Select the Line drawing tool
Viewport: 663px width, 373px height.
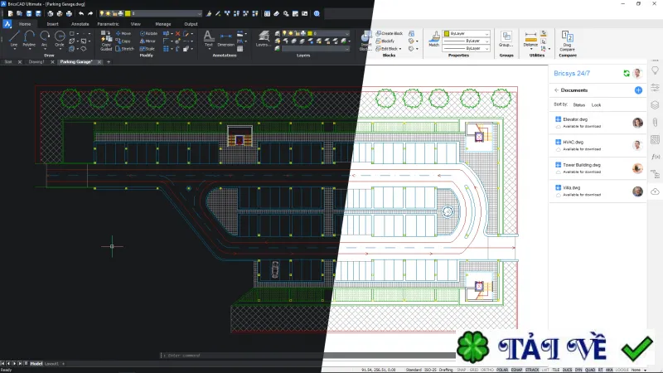[14, 38]
